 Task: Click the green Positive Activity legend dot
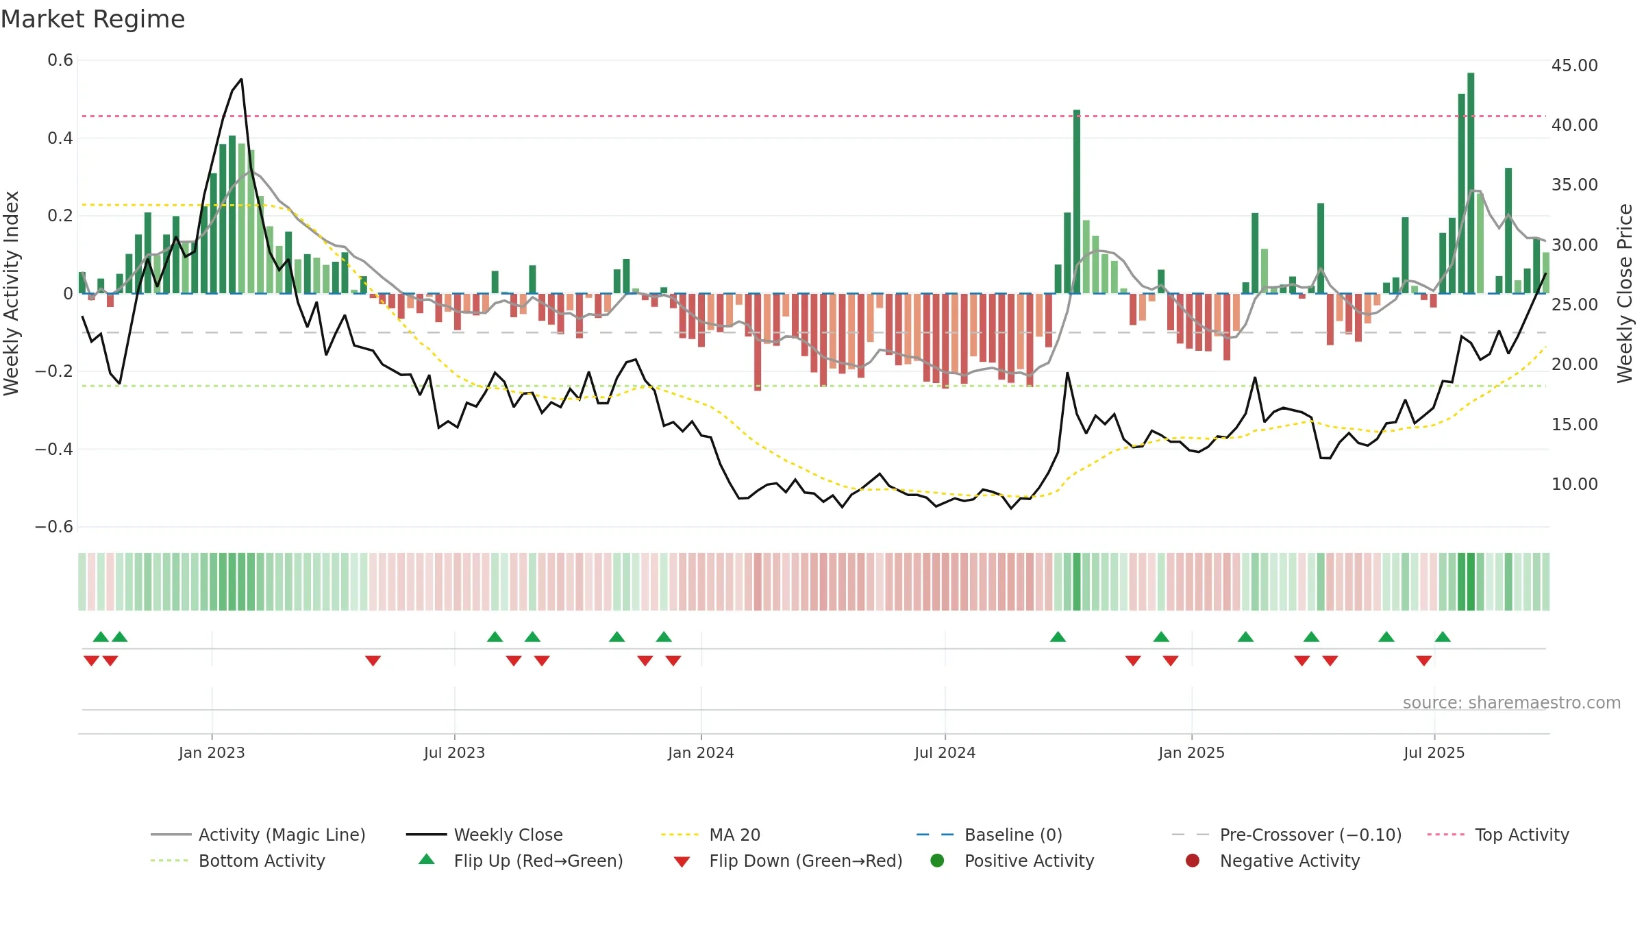click(937, 861)
